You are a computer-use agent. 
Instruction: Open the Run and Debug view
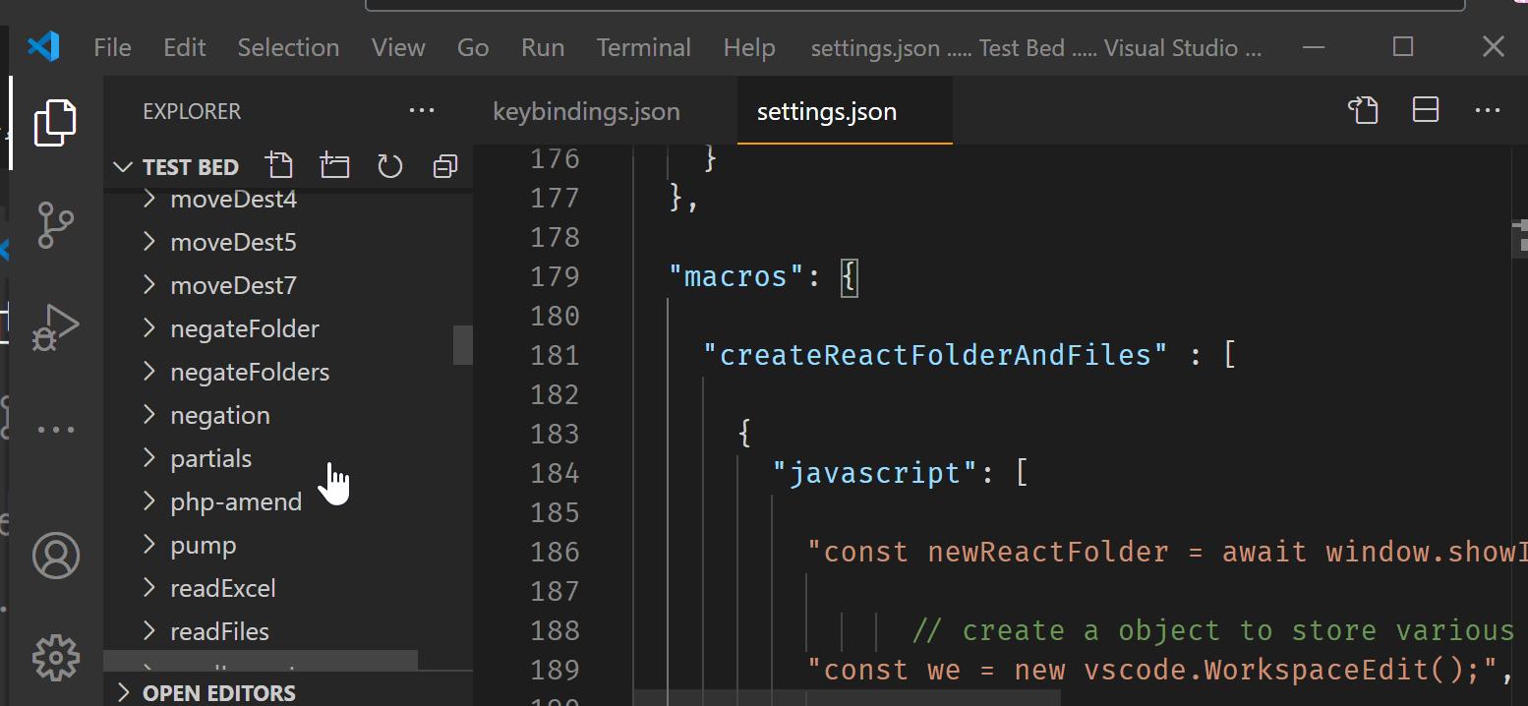pyautogui.click(x=55, y=326)
